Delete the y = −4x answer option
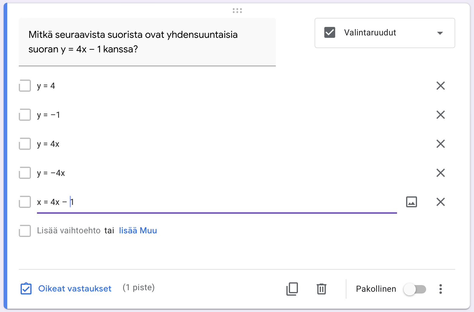Viewport: 474px width, 312px height. [440, 173]
